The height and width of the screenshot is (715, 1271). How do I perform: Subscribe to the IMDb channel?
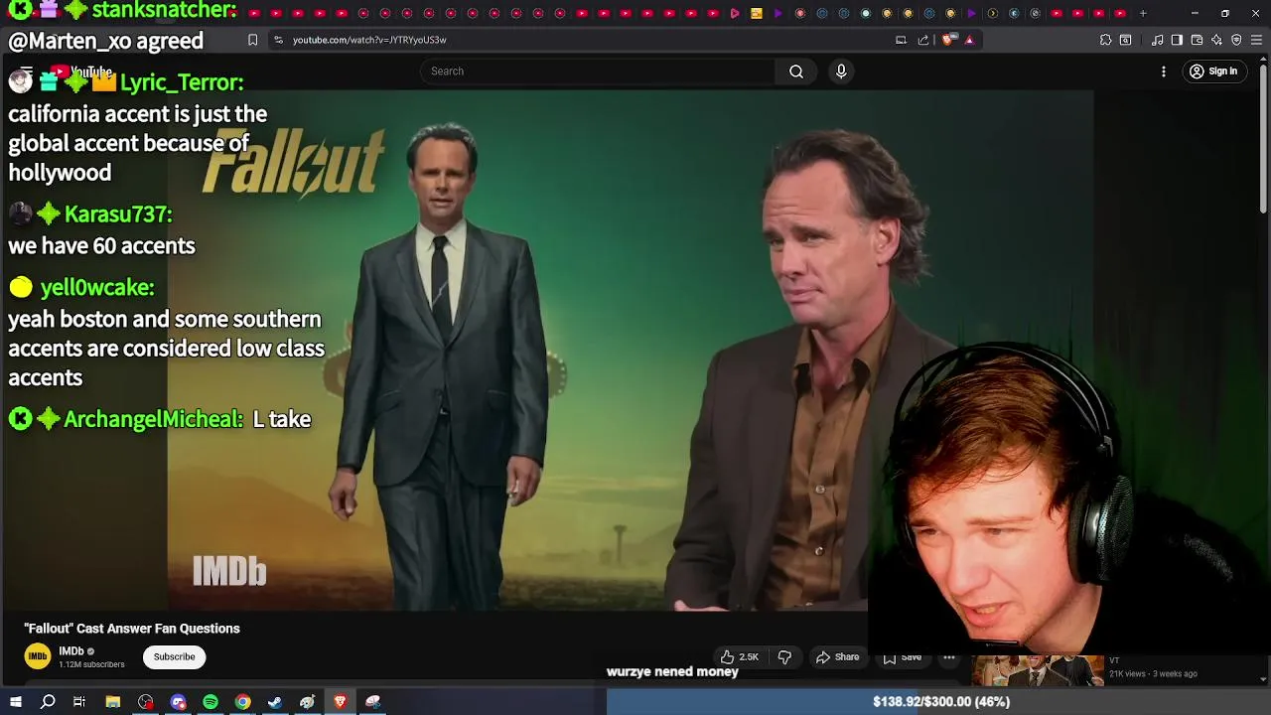pyautogui.click(x=174, y=656)
